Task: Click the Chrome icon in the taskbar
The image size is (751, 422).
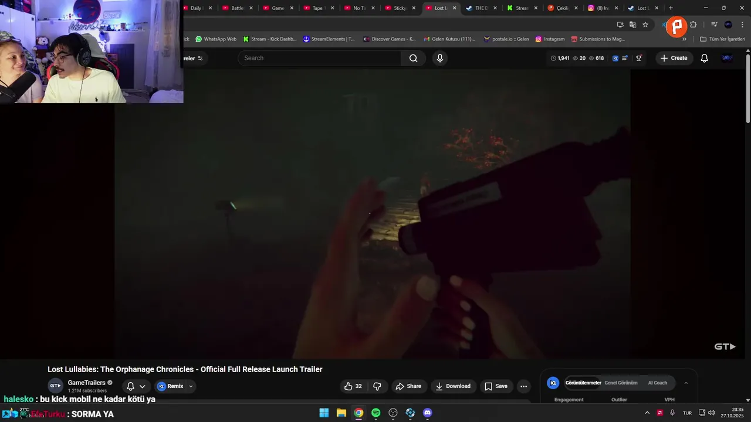Action: pos(358,413)
